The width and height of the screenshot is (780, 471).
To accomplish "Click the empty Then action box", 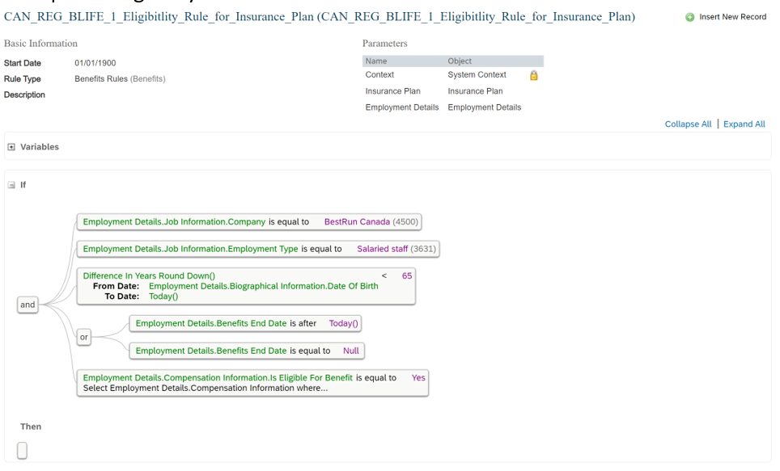I will pos(23,451).
